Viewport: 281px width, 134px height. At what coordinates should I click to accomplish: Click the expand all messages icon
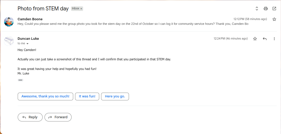coord(257,9)
